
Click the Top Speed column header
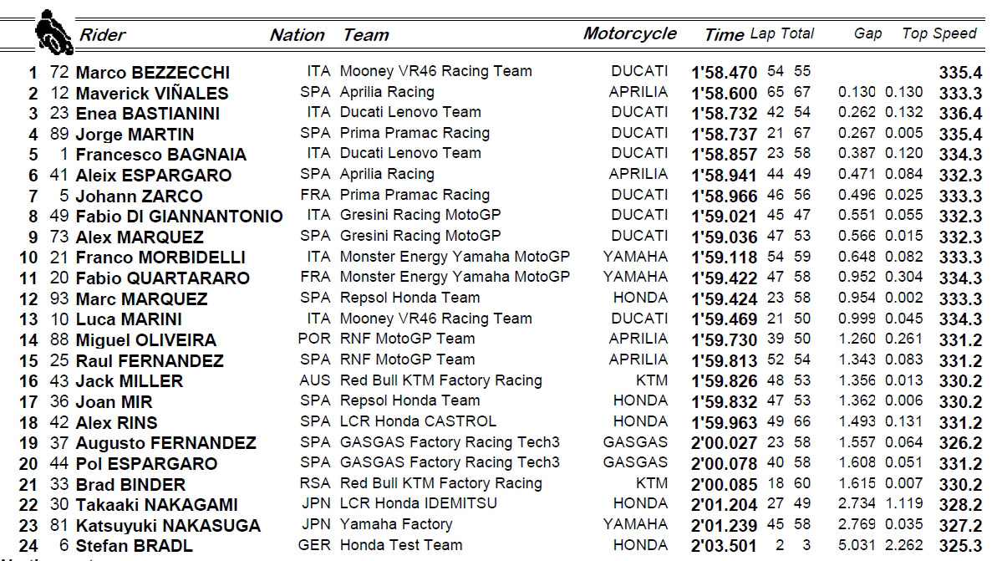point(939,33)
